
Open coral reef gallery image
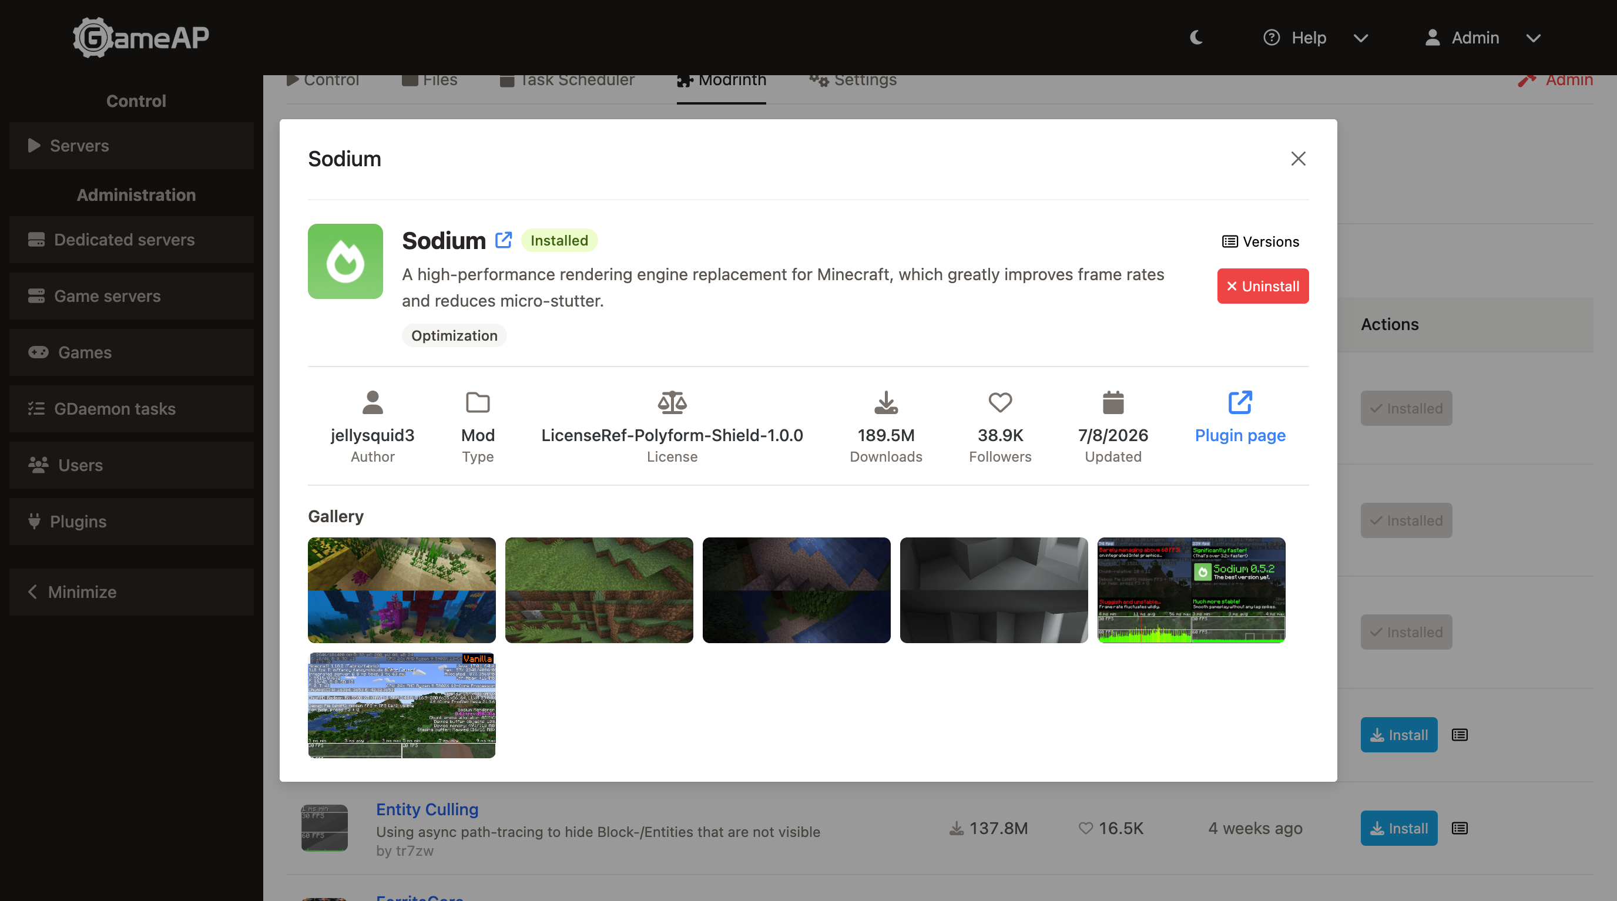click(x=402, y=590)
